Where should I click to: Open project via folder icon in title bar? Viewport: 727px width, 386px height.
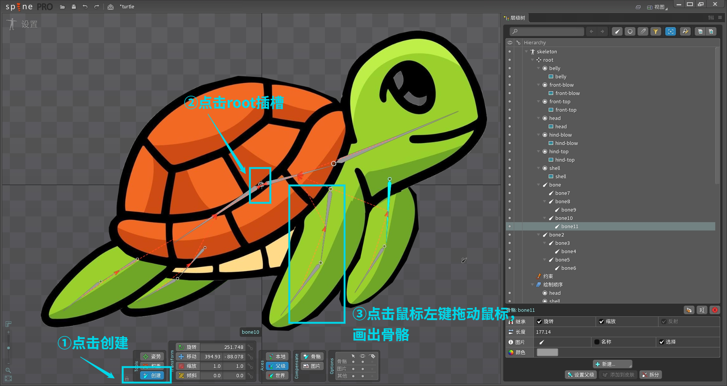(62, 7)
